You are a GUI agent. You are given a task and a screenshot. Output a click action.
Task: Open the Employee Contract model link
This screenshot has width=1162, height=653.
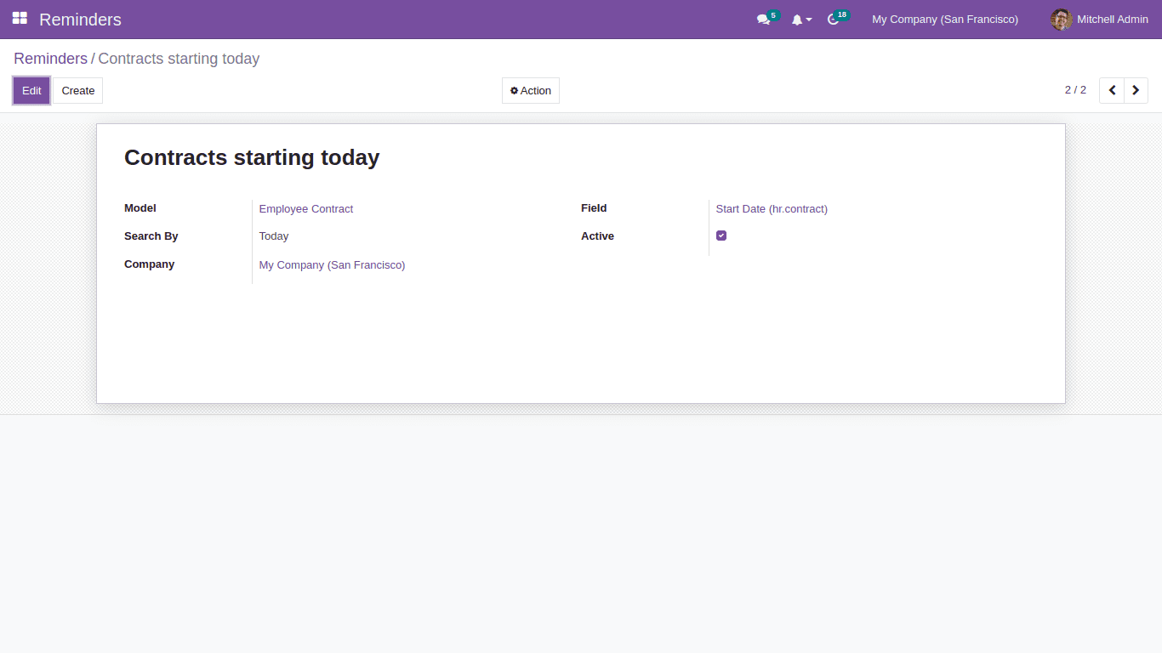tap(305, 208)
